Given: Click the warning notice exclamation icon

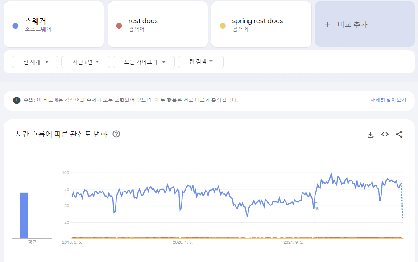Looking at the screenshot, I should pyautogui.click(x=17, y=100).
